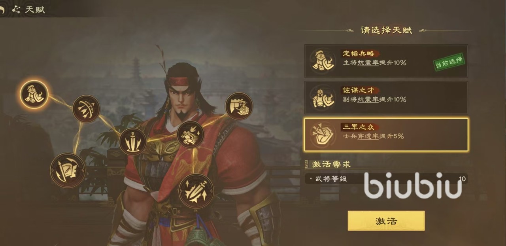
Task: Choose the 定韬兵略 talent option
Action: click(x=386, y=61)
